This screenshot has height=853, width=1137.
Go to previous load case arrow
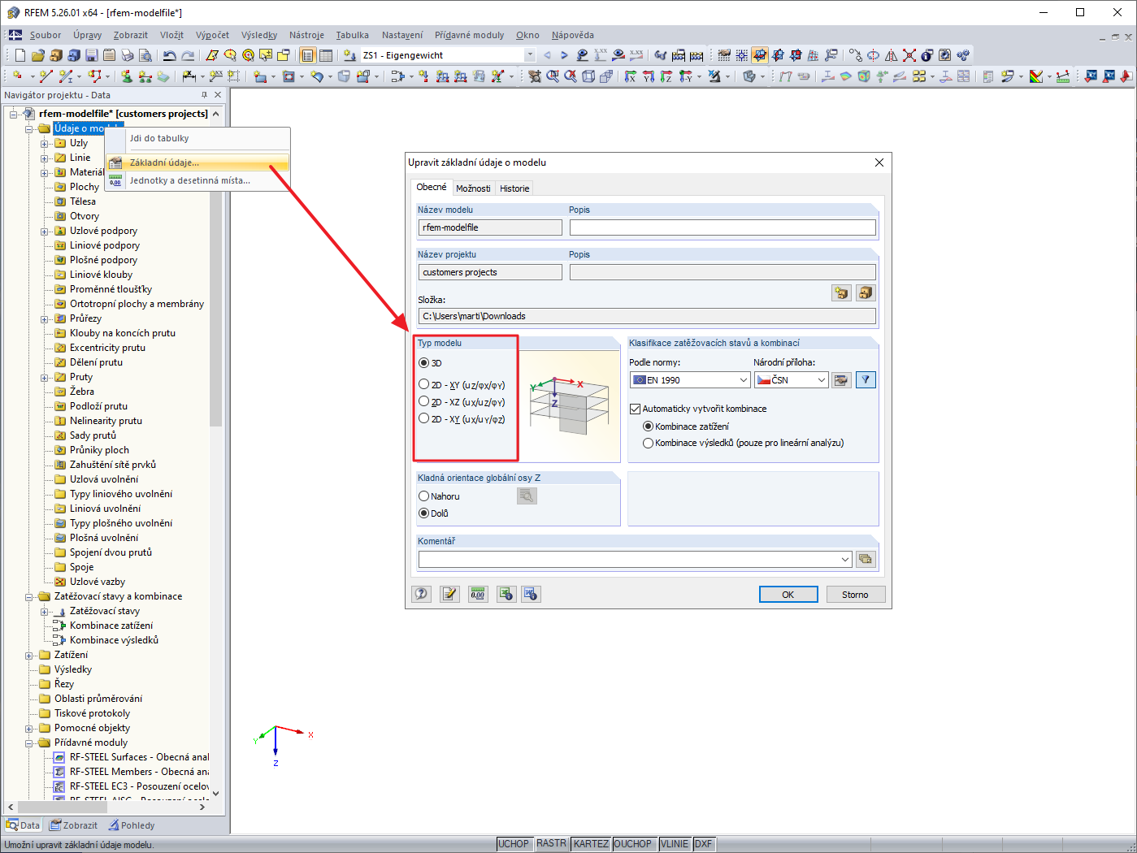(x=547, y=55)
